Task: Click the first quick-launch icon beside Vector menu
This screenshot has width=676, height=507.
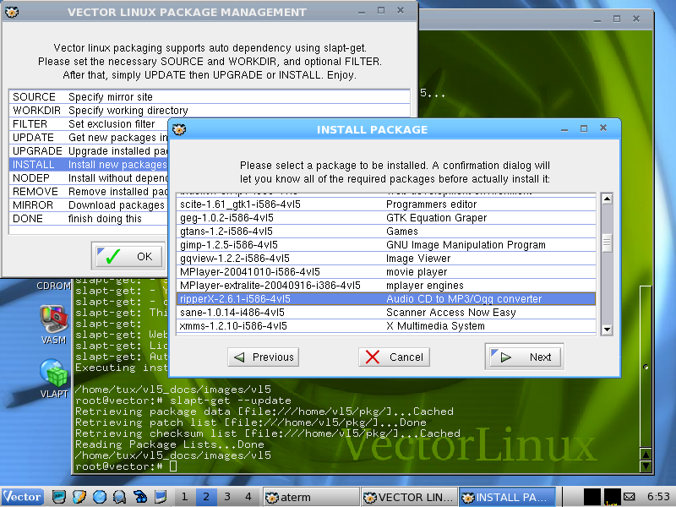Action: (x=58, y=496)
